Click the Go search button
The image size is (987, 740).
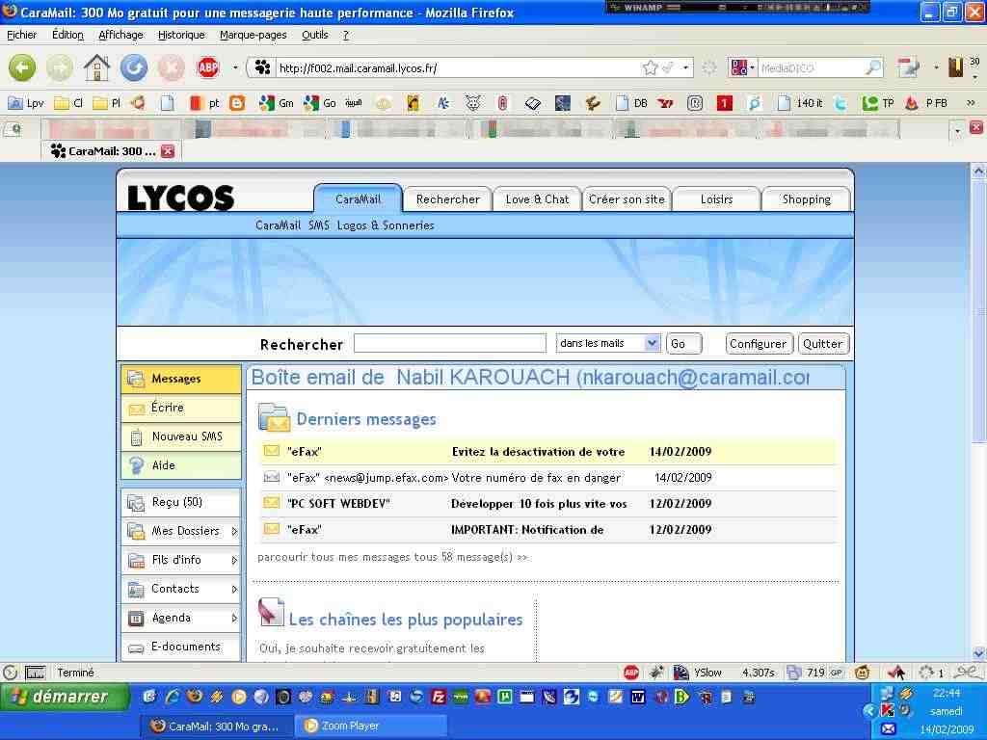[683, 344]
